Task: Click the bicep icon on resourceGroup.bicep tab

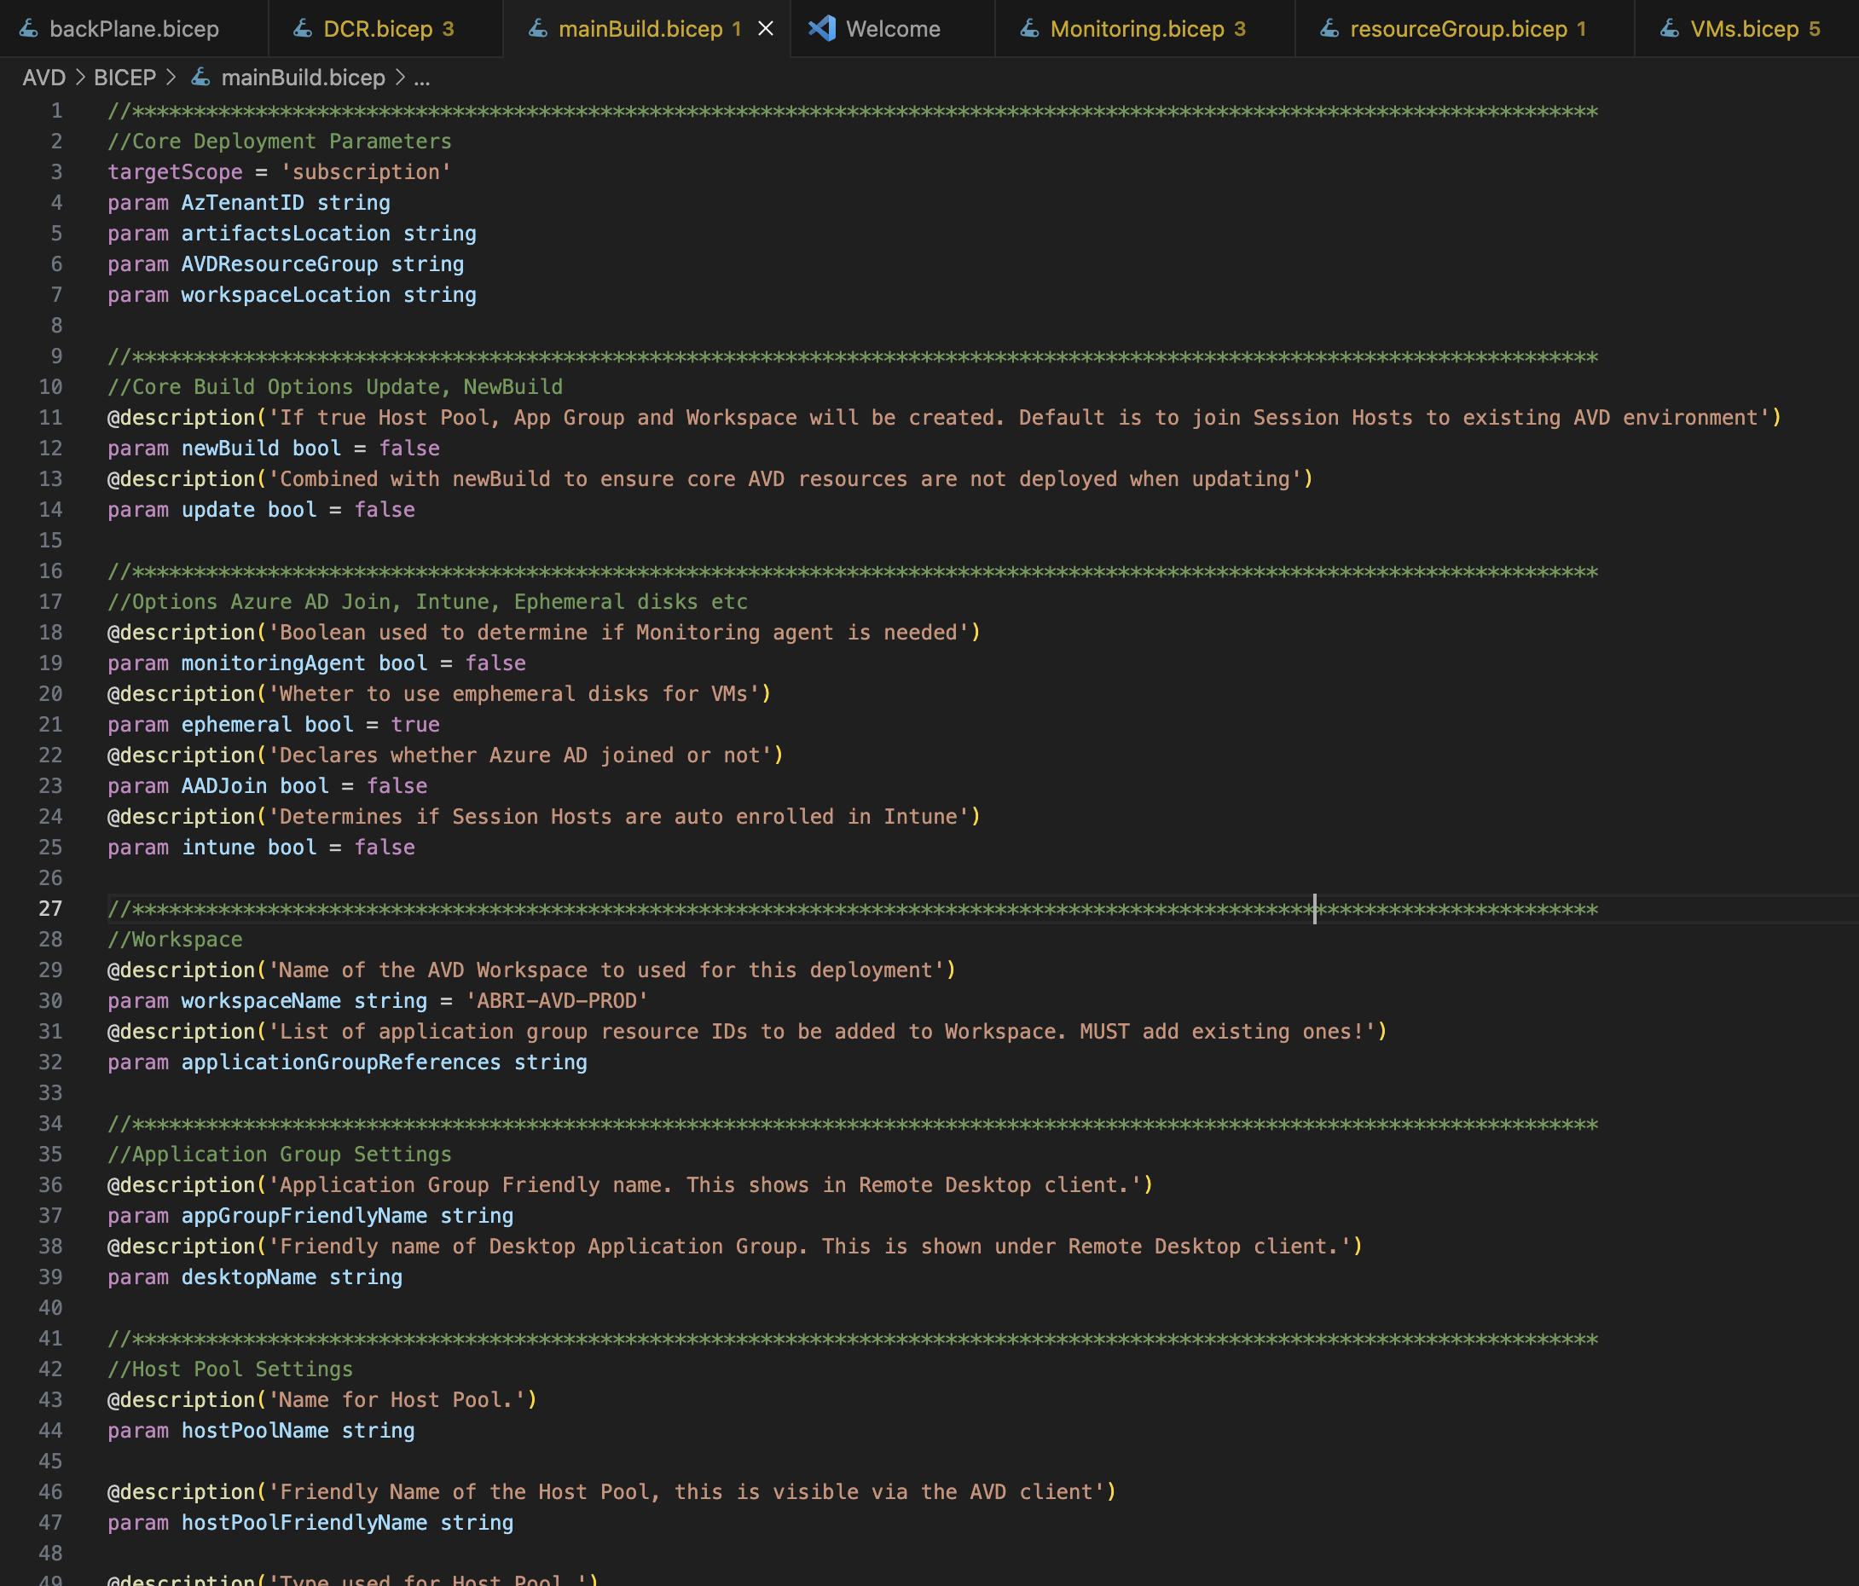Action: 1329,29
